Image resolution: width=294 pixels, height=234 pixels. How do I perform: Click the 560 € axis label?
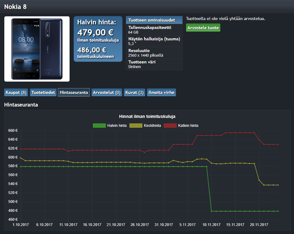[x=13, y=175]
